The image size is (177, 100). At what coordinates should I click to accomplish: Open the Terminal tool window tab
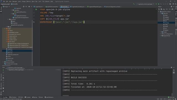28,97
